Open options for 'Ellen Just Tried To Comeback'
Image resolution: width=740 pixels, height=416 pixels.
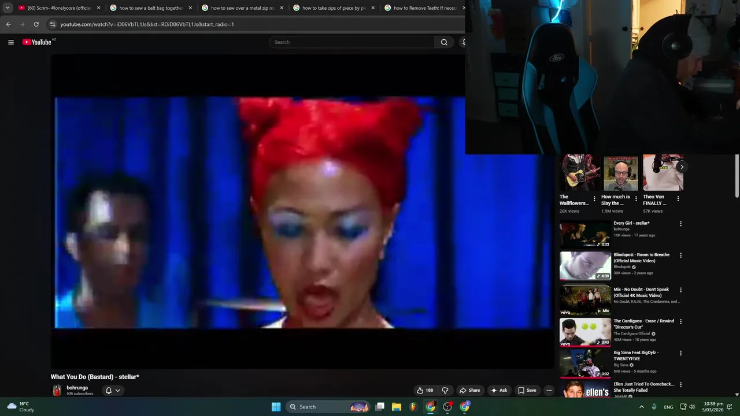tap(680, 385)
